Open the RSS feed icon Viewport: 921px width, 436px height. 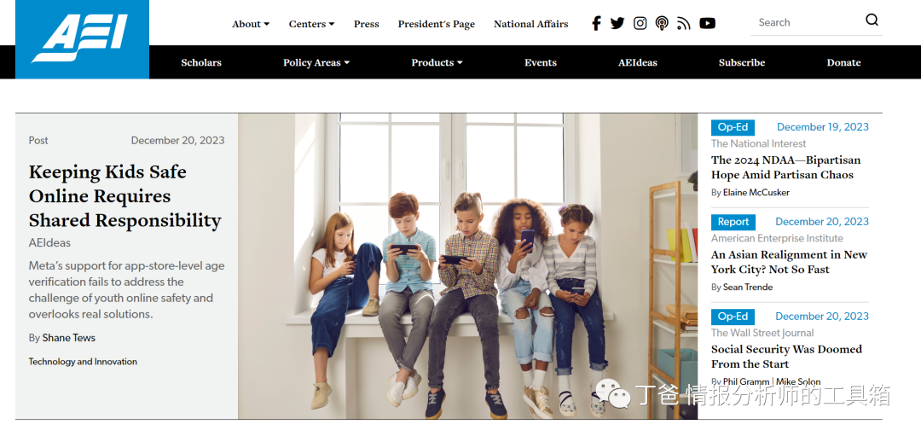click(x=684, y=24)
